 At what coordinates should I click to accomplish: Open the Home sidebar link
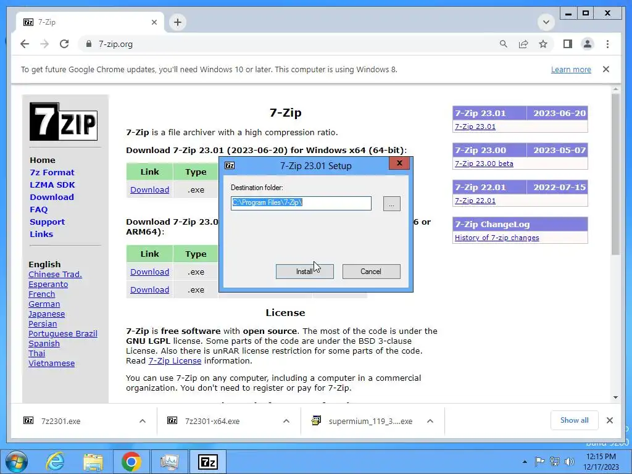(x=43, y=160)
